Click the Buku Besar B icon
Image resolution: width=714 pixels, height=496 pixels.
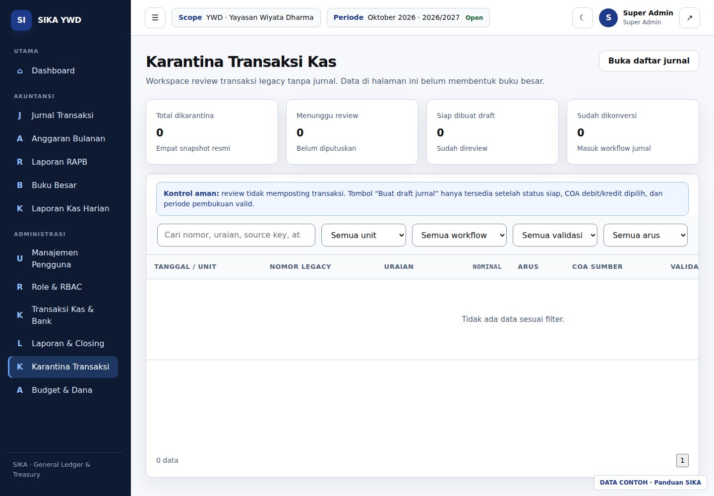click(20, 185)
